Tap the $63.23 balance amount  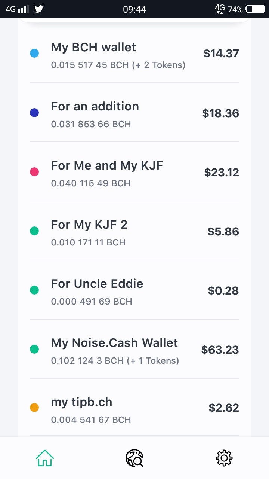[220, 350]
